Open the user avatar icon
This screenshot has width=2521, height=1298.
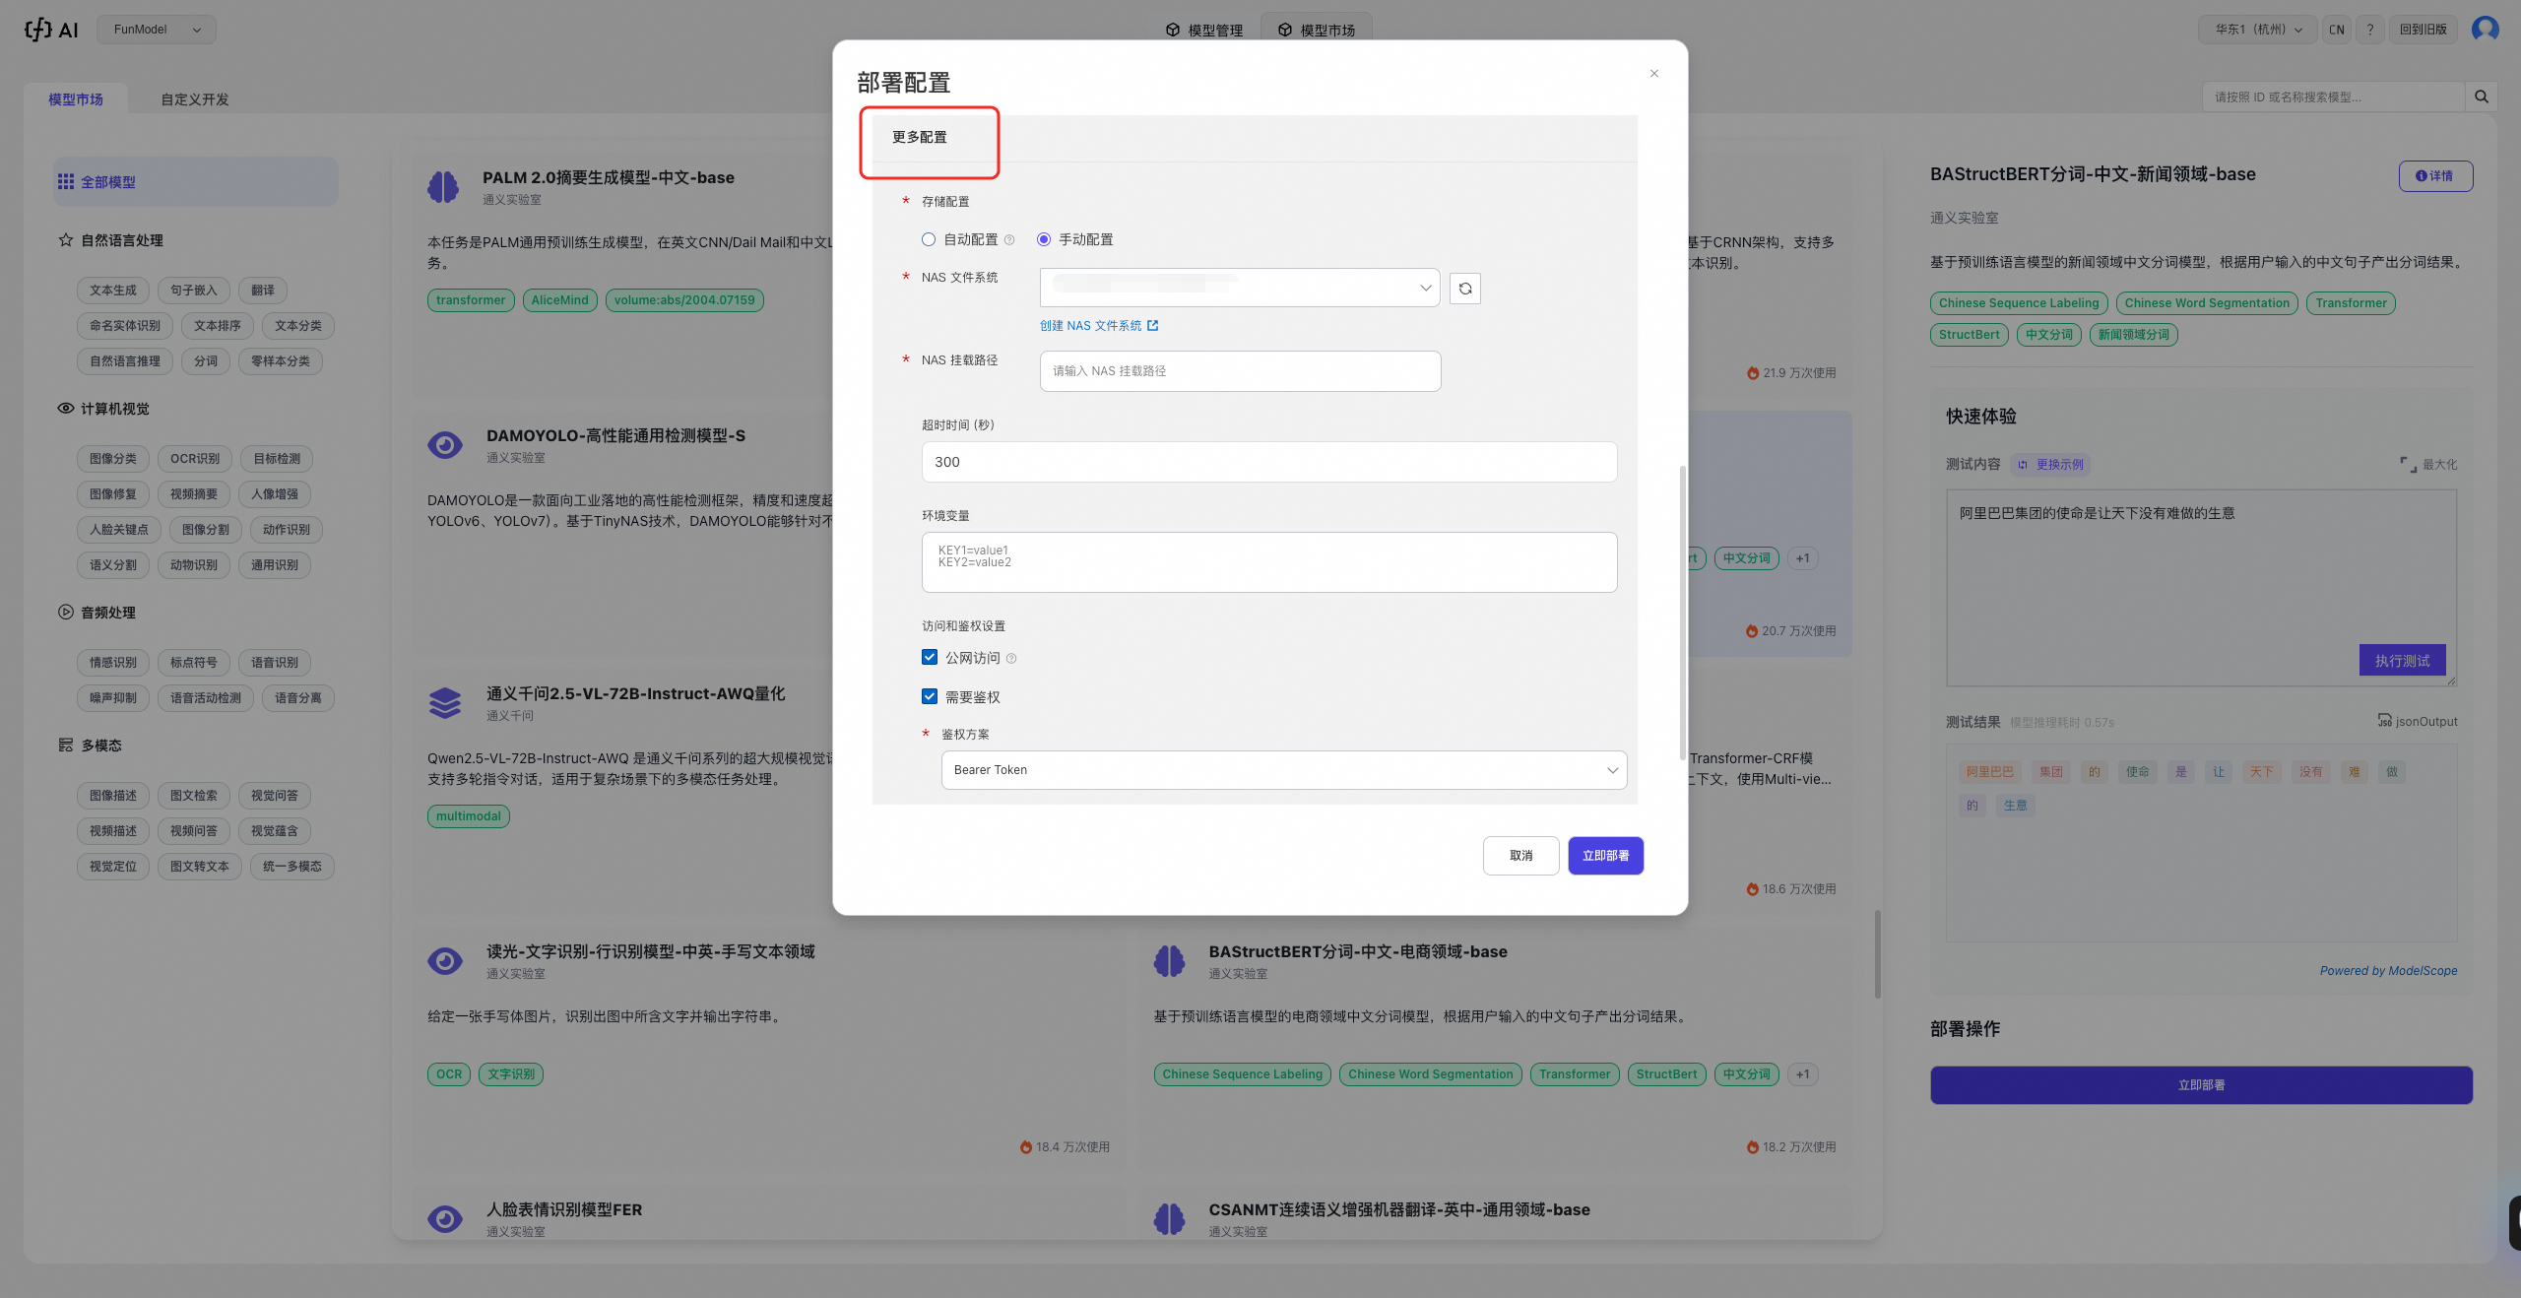(x=2485, y=30)
